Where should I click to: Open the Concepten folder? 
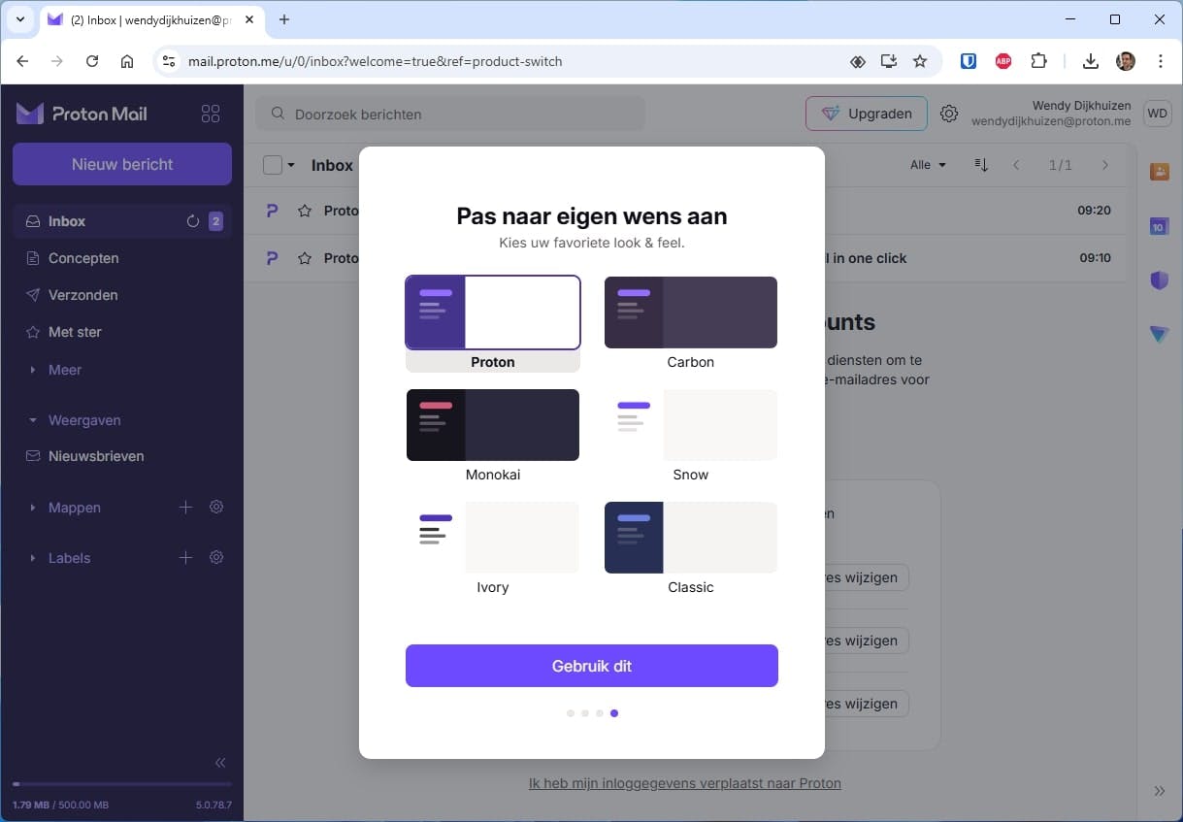(x=122, y=258)
